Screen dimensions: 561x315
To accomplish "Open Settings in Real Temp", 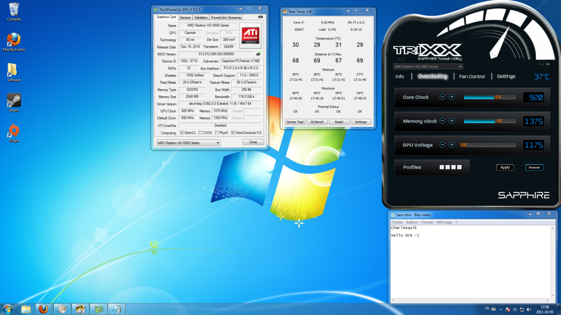I will coord(360,122).
